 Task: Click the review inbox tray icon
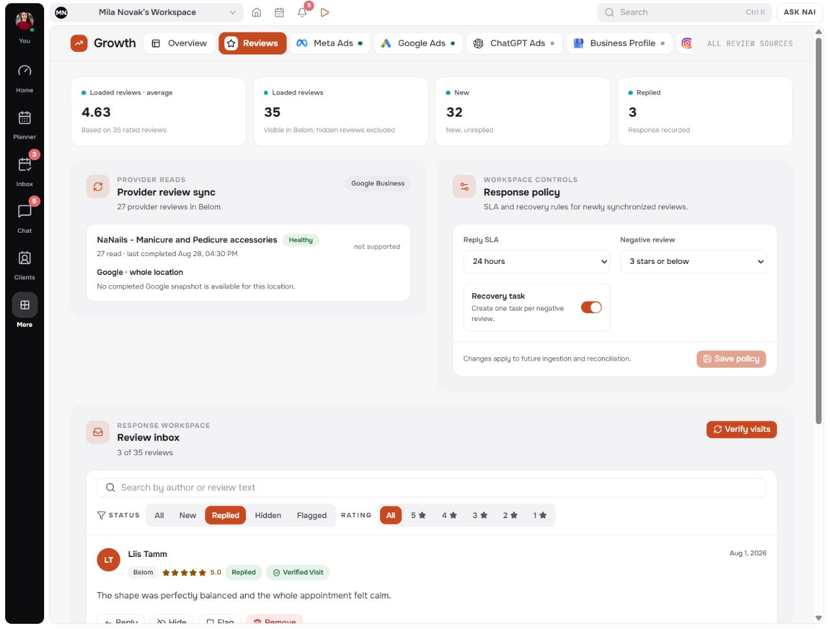click(98, 432)
